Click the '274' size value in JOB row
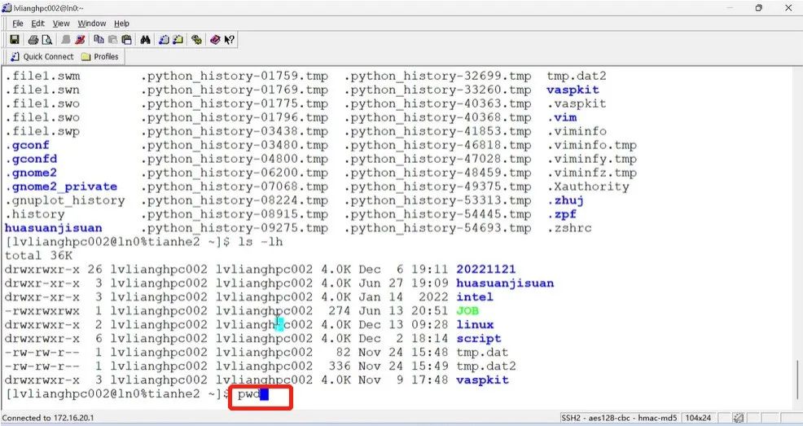This screenshot has height=426, width=803. [x=340, y=311]
